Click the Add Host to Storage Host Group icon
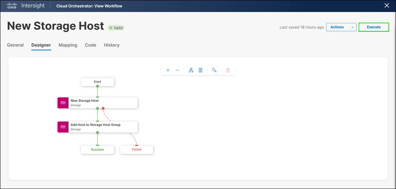 63,127
